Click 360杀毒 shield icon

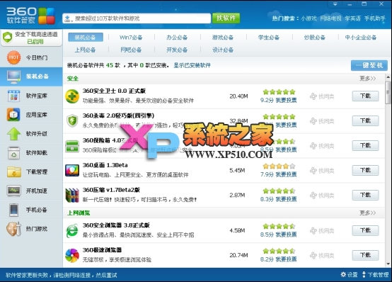click(x=72, y=120)
